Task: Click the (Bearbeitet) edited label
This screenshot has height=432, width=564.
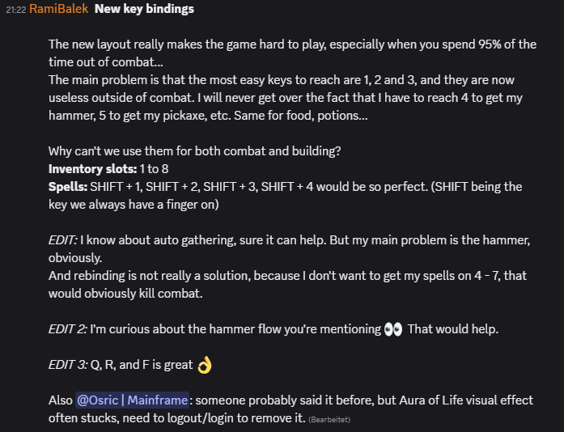Action: 329,420
